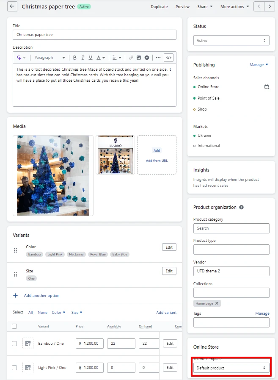This screenshot has height=380, width=278.
Task: Select the Lladró storefront media thumbnail
Action: [115, 155]
